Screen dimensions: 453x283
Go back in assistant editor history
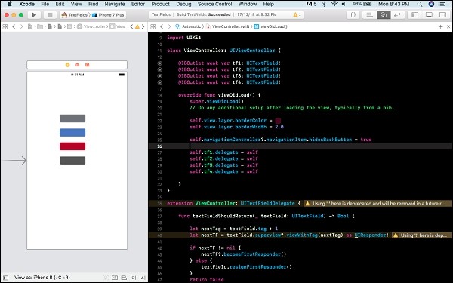coord(162,26)
